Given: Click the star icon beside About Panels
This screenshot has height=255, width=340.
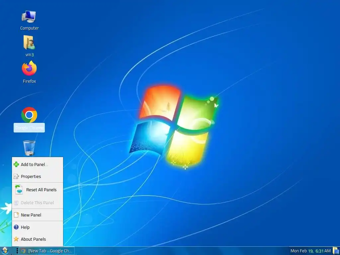Looking at the screenshot, I should tap(16, 239).
